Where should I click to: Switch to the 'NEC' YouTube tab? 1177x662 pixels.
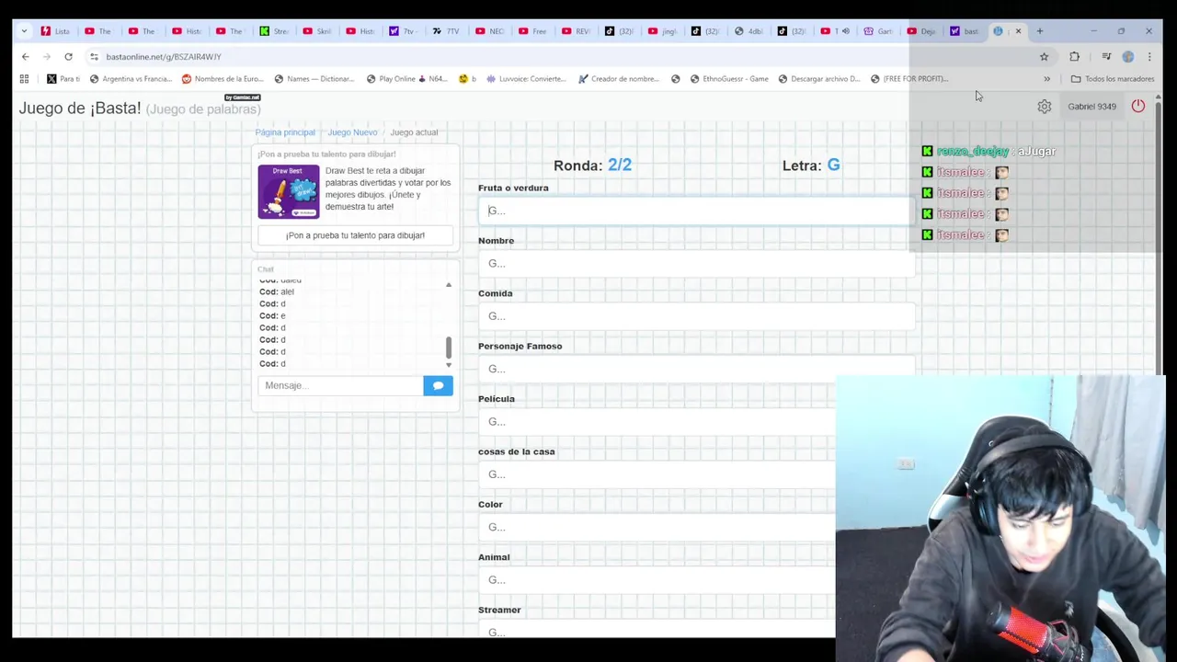pyautogui.click(x=491, y=31)
